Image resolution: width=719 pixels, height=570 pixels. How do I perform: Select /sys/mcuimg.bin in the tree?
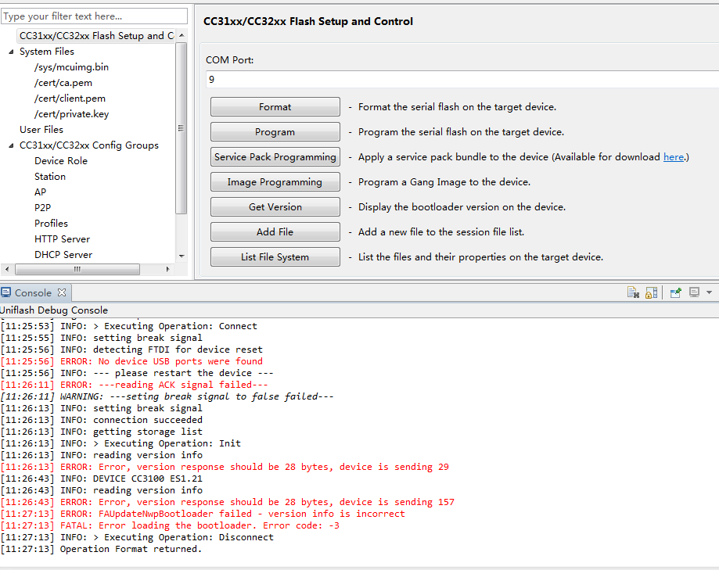71,67
